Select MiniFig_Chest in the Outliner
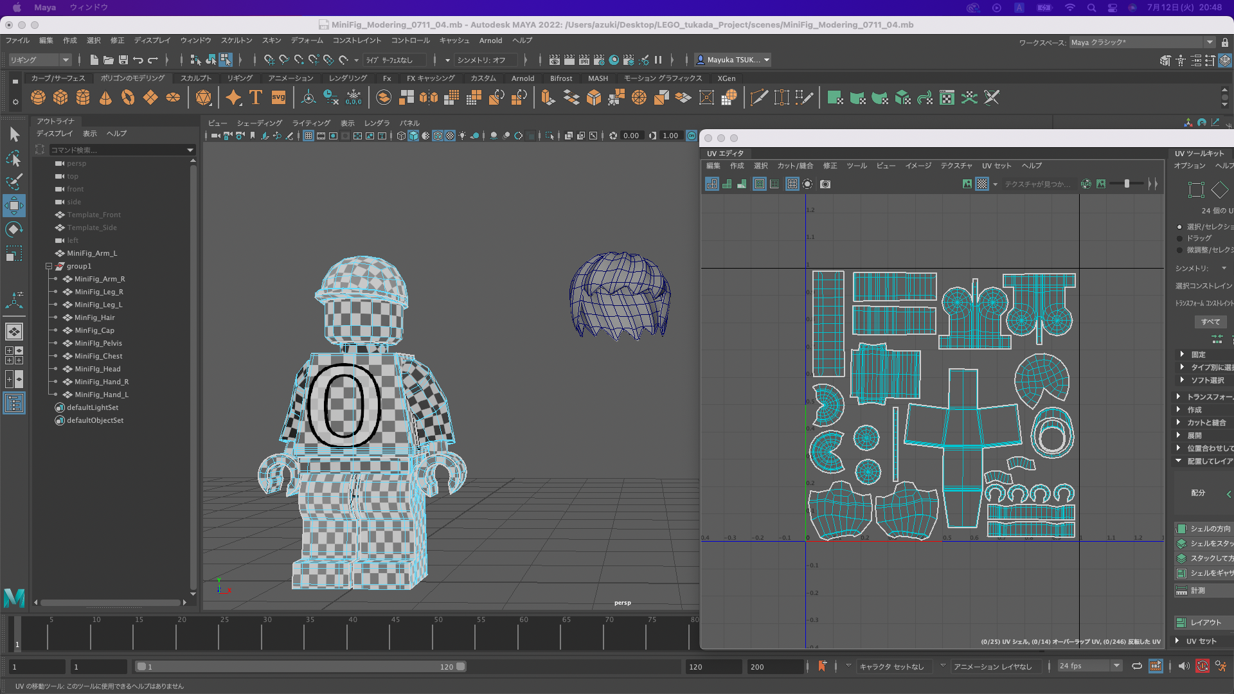 [x=98, y=356]
